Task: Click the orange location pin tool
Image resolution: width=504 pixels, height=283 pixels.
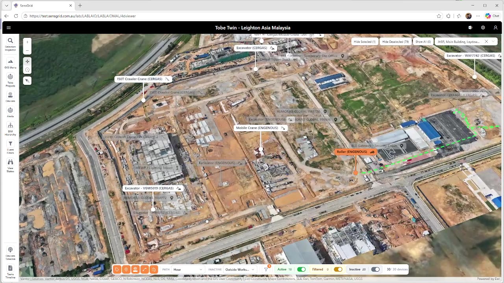Action: click(x=126, y=269)
